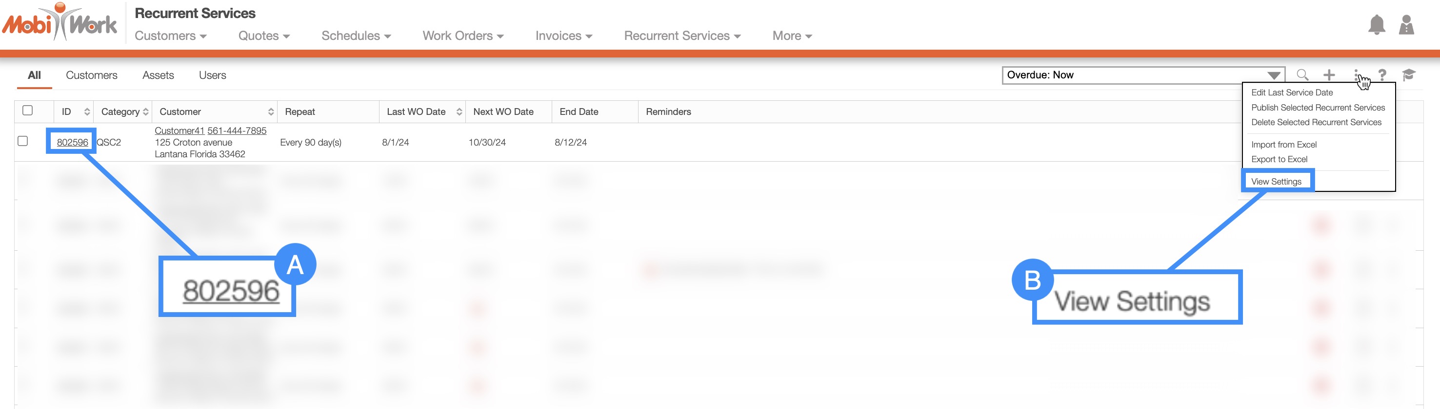This screenshot has height=409, width=1440.
Task: Expand the Overdue: Now filter dropdown
Action: pos(1274,75)
